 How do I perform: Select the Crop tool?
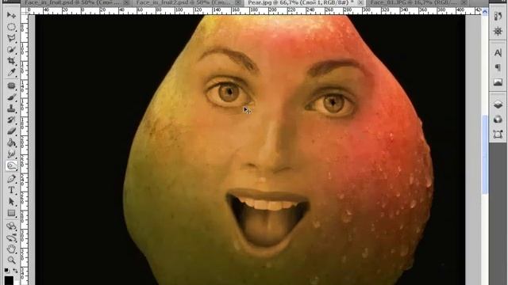coord(11,61)
